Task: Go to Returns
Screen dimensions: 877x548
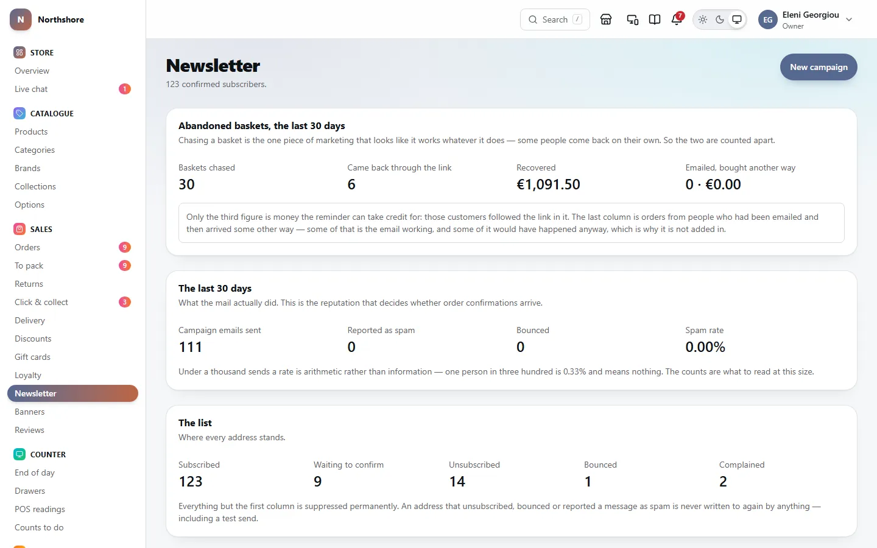Action: (x=73, y=284)
